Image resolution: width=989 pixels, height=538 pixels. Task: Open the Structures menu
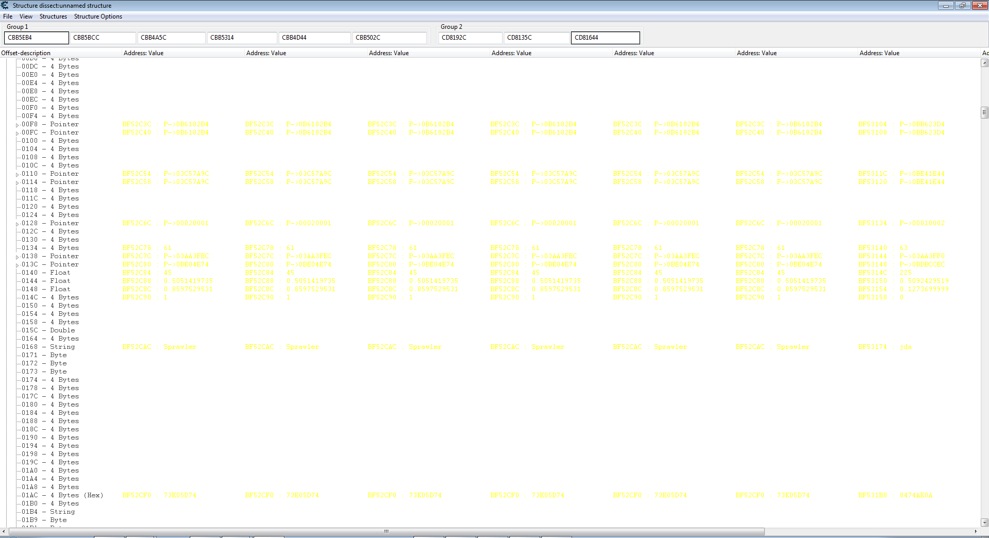53,16
